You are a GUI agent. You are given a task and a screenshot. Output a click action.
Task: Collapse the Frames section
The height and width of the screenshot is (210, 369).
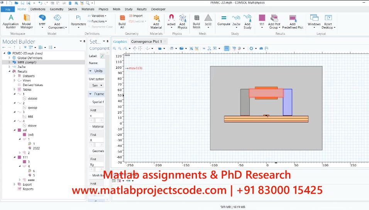coord(90,94)
